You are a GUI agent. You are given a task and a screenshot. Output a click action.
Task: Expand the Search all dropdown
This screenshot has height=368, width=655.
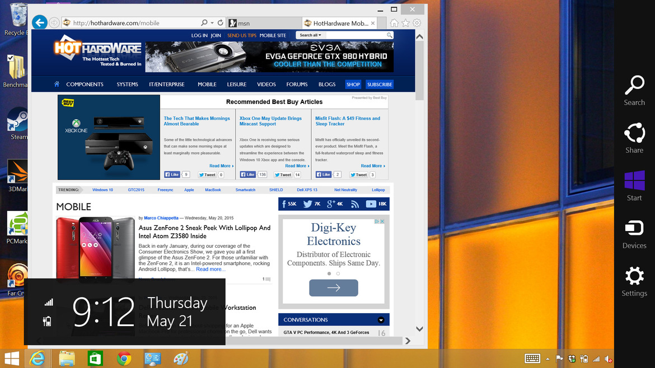(x=310, y=35)
